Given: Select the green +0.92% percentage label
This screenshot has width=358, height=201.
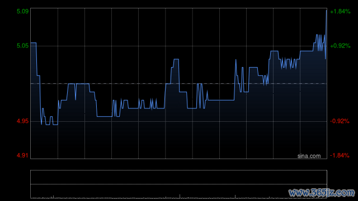Looking at the screenshot, I should point(340,46).
